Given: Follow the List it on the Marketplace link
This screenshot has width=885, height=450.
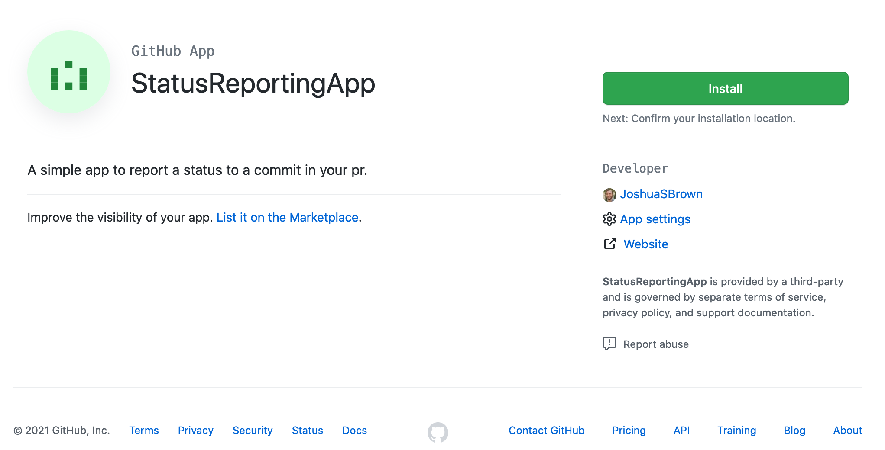Looking at the screenshot, I should click(288, 217).
